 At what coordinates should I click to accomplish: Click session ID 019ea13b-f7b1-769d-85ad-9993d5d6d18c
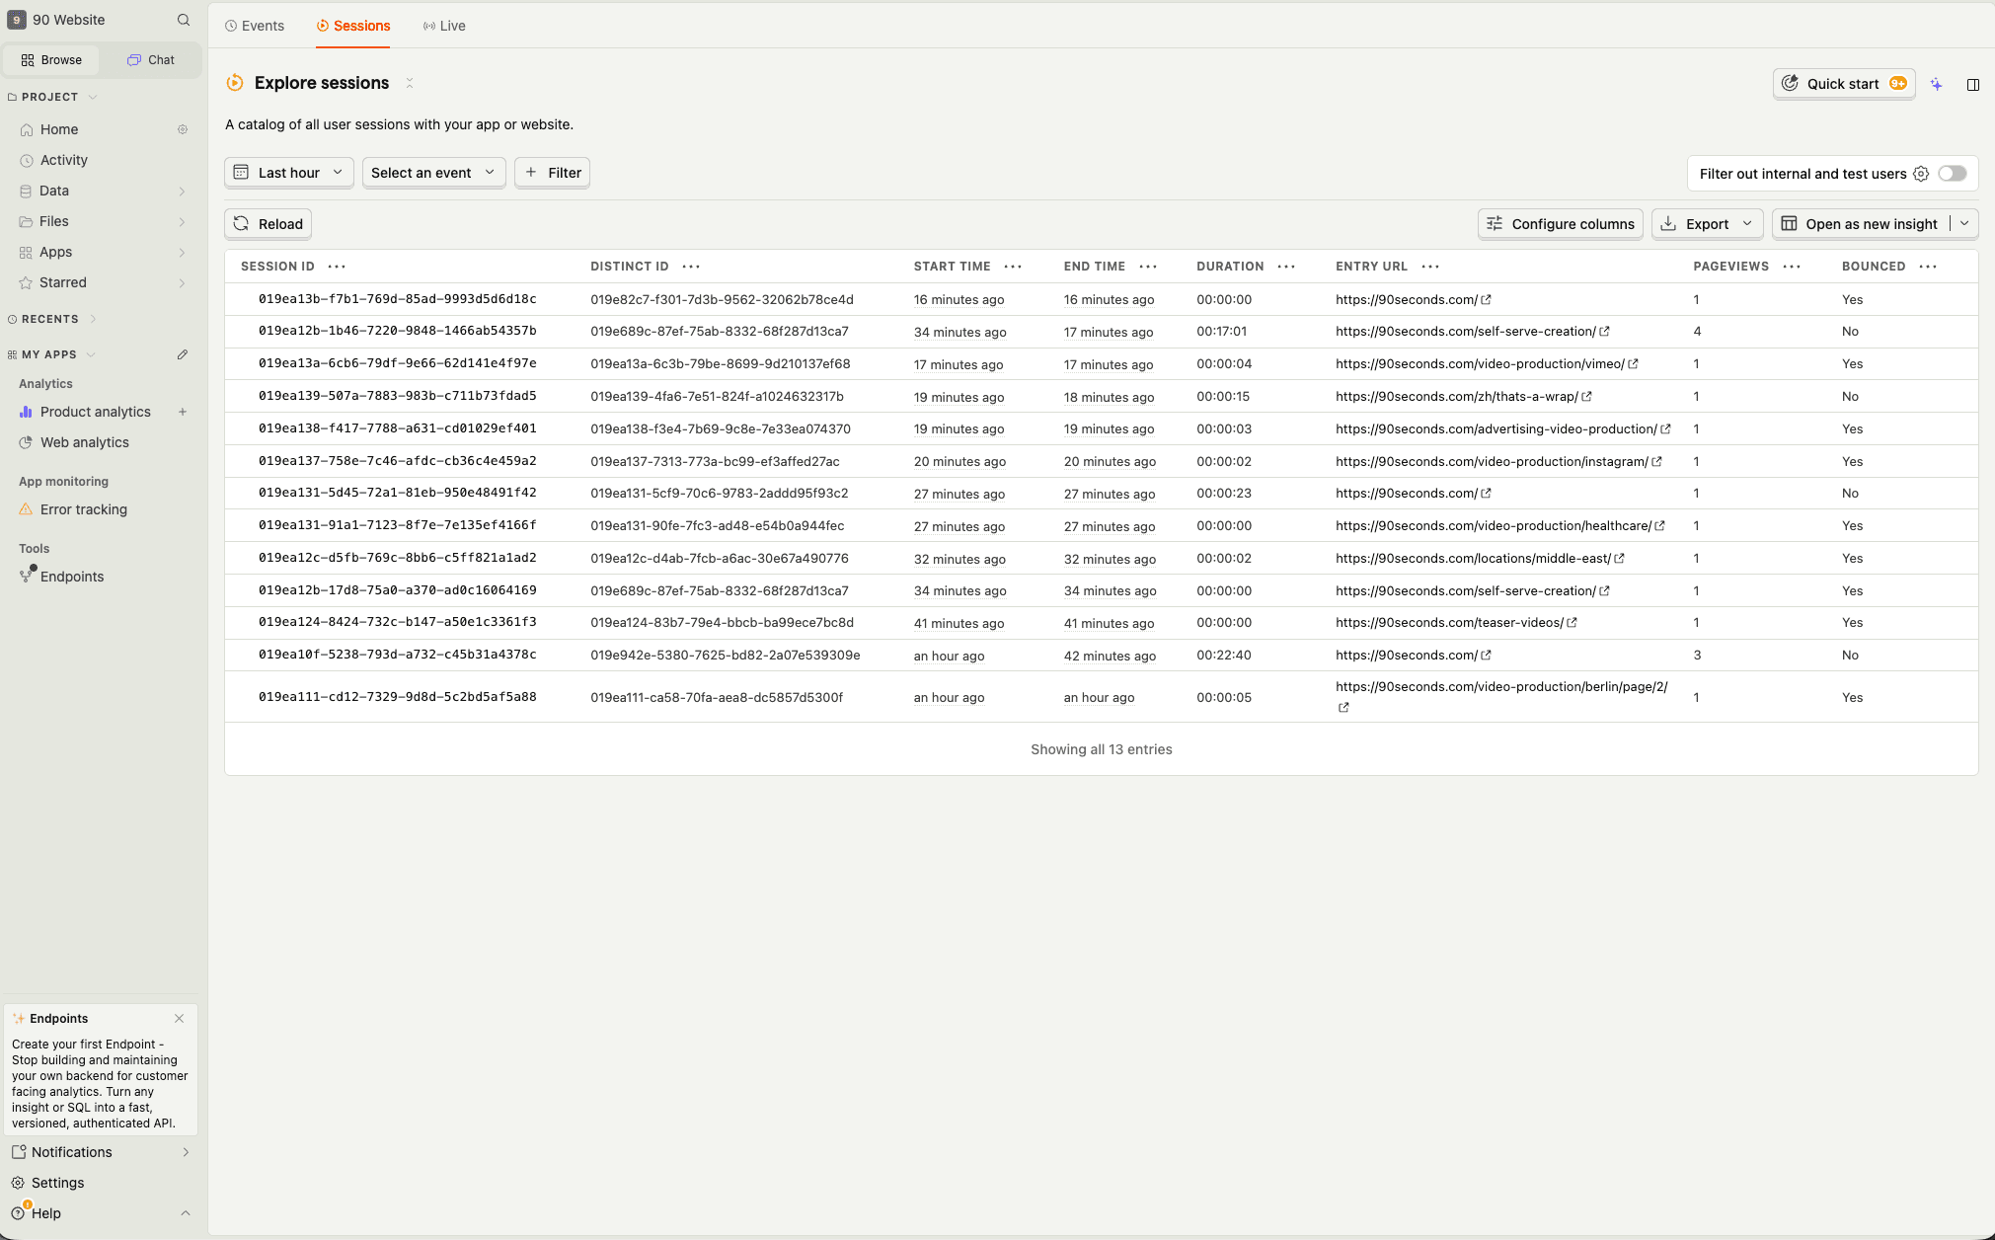pyautogui.click(x=398, y=299)
